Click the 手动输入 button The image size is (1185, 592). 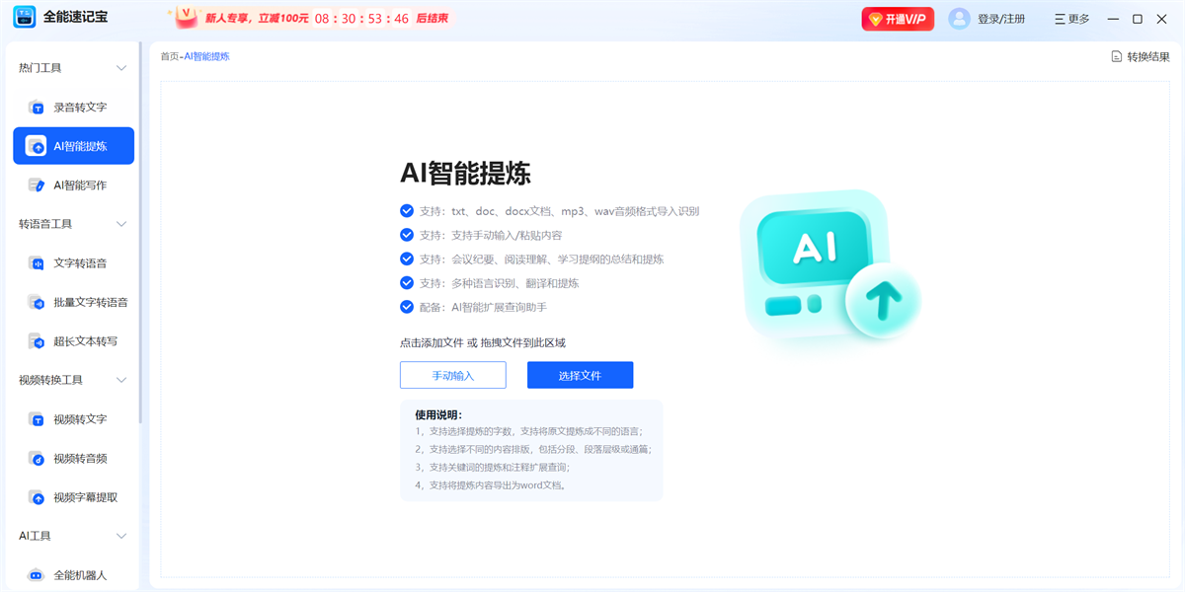[x=453, y=375]
